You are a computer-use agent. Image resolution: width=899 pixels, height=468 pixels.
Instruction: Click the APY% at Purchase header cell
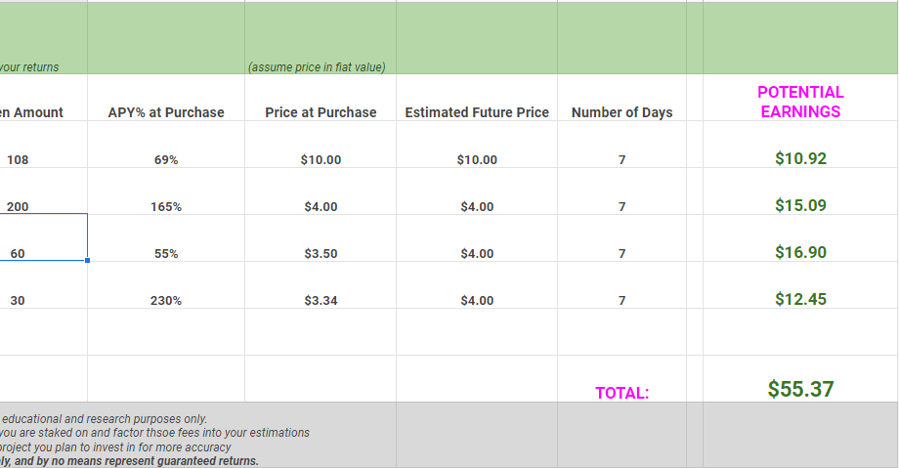click(x=166, y=112)
